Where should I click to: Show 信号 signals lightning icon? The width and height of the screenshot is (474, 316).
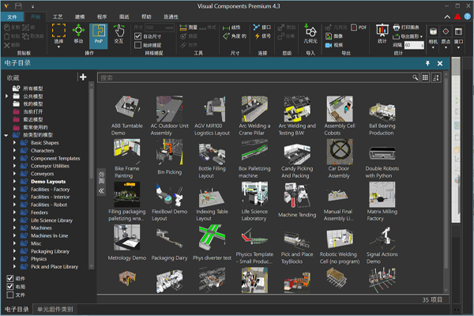[262, 36]
